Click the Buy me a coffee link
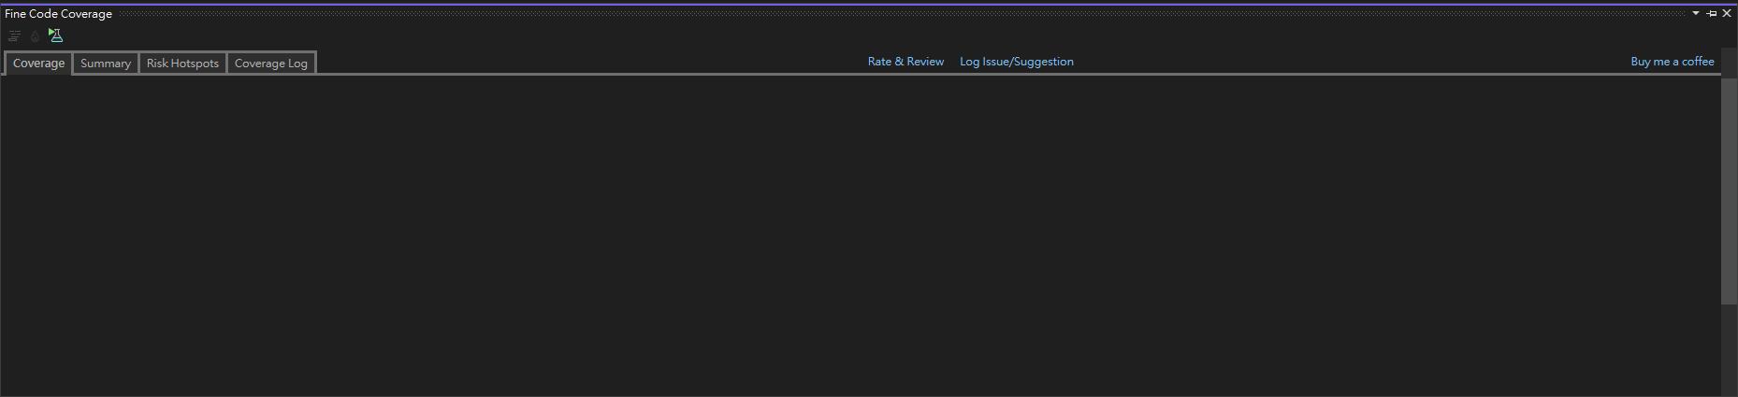The width and height of the screenshot is (1738, 397). coord(1672,62)
